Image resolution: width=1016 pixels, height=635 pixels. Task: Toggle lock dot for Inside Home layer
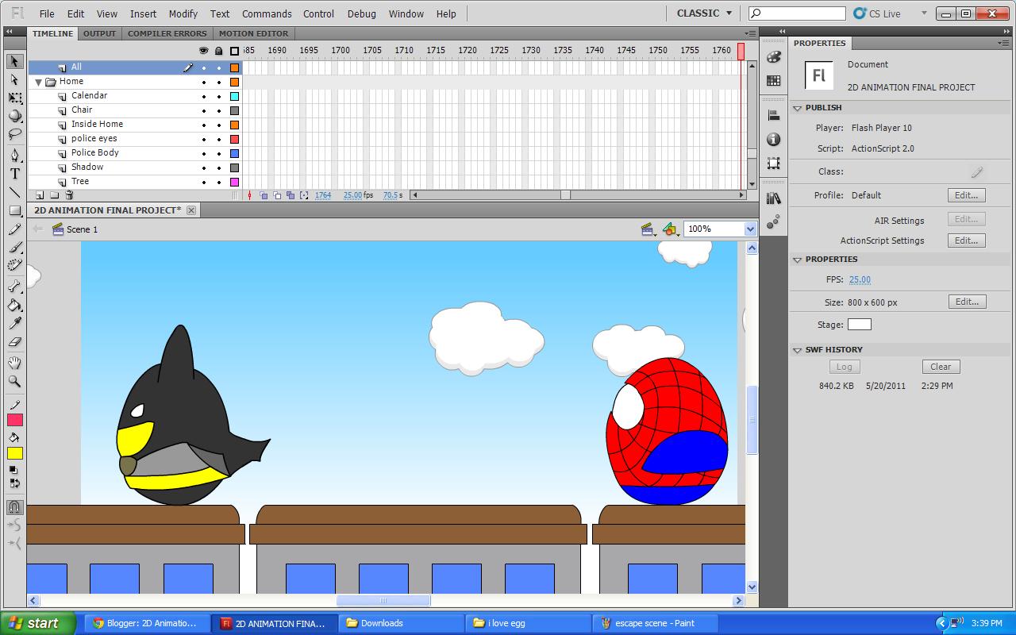[219, 125]
